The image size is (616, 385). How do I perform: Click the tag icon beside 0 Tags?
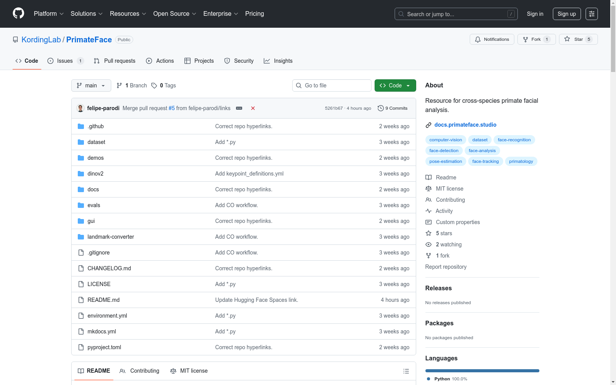pos(154,85)
